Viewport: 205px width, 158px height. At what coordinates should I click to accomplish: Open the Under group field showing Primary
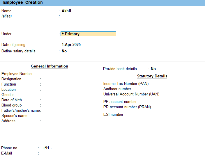click(88, 34)
